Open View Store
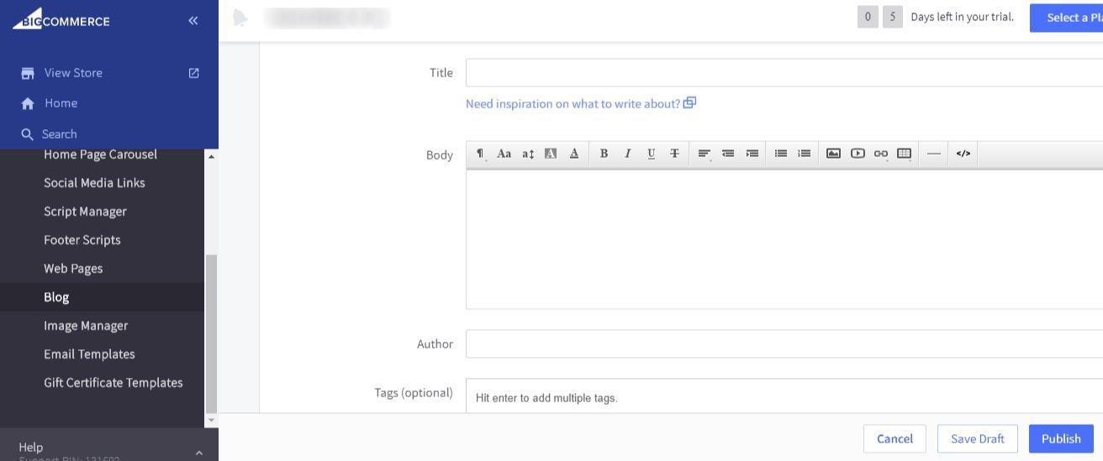1103x461 pixels. [73, 73]
